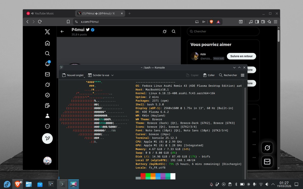303x189 pixels.
Task: Open the floating Grok button at page bottom right
Action: (267, 148)
